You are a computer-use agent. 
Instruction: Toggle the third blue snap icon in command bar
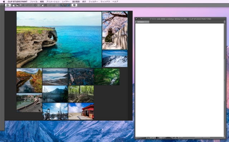pyautogui.click(x=68, y=5)
